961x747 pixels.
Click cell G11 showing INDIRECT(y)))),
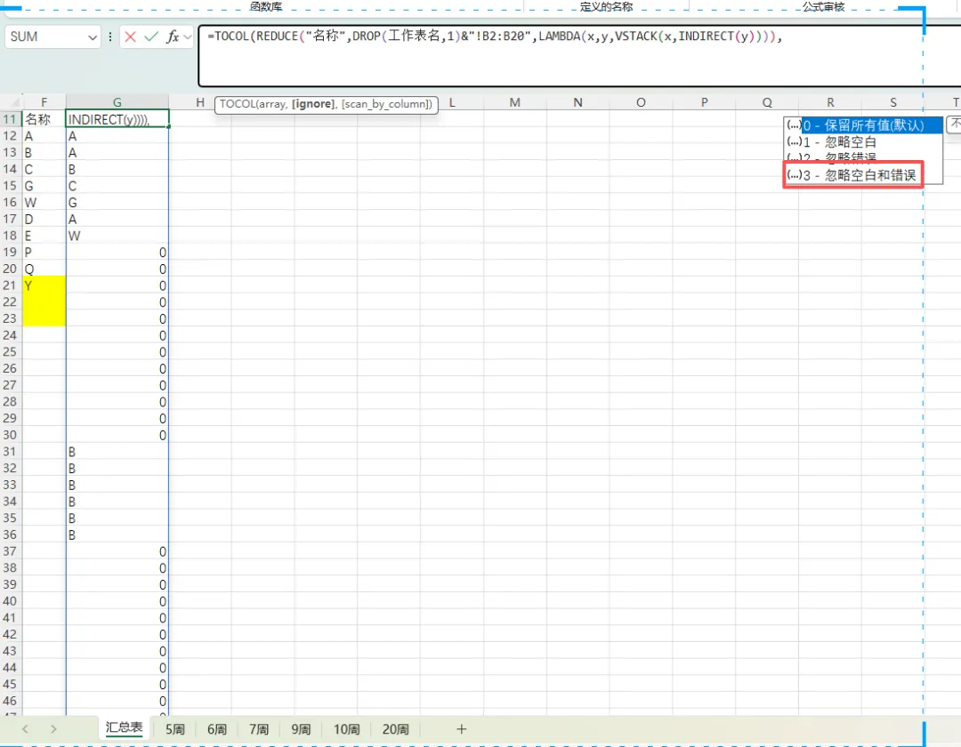coord(117,119)
